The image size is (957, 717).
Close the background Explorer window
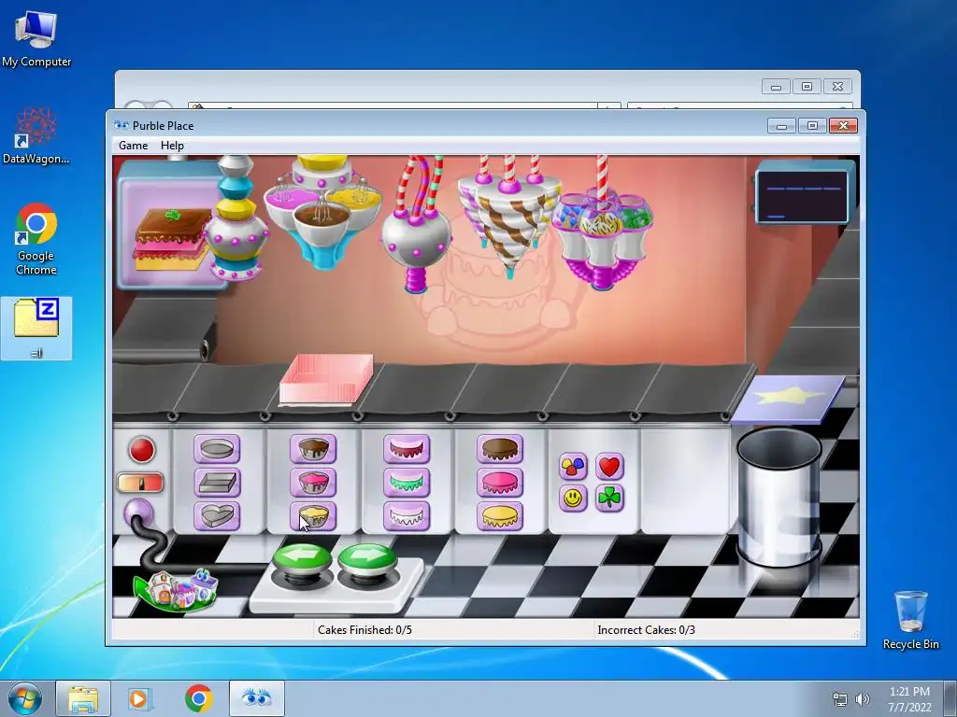(x=838, y=87)
